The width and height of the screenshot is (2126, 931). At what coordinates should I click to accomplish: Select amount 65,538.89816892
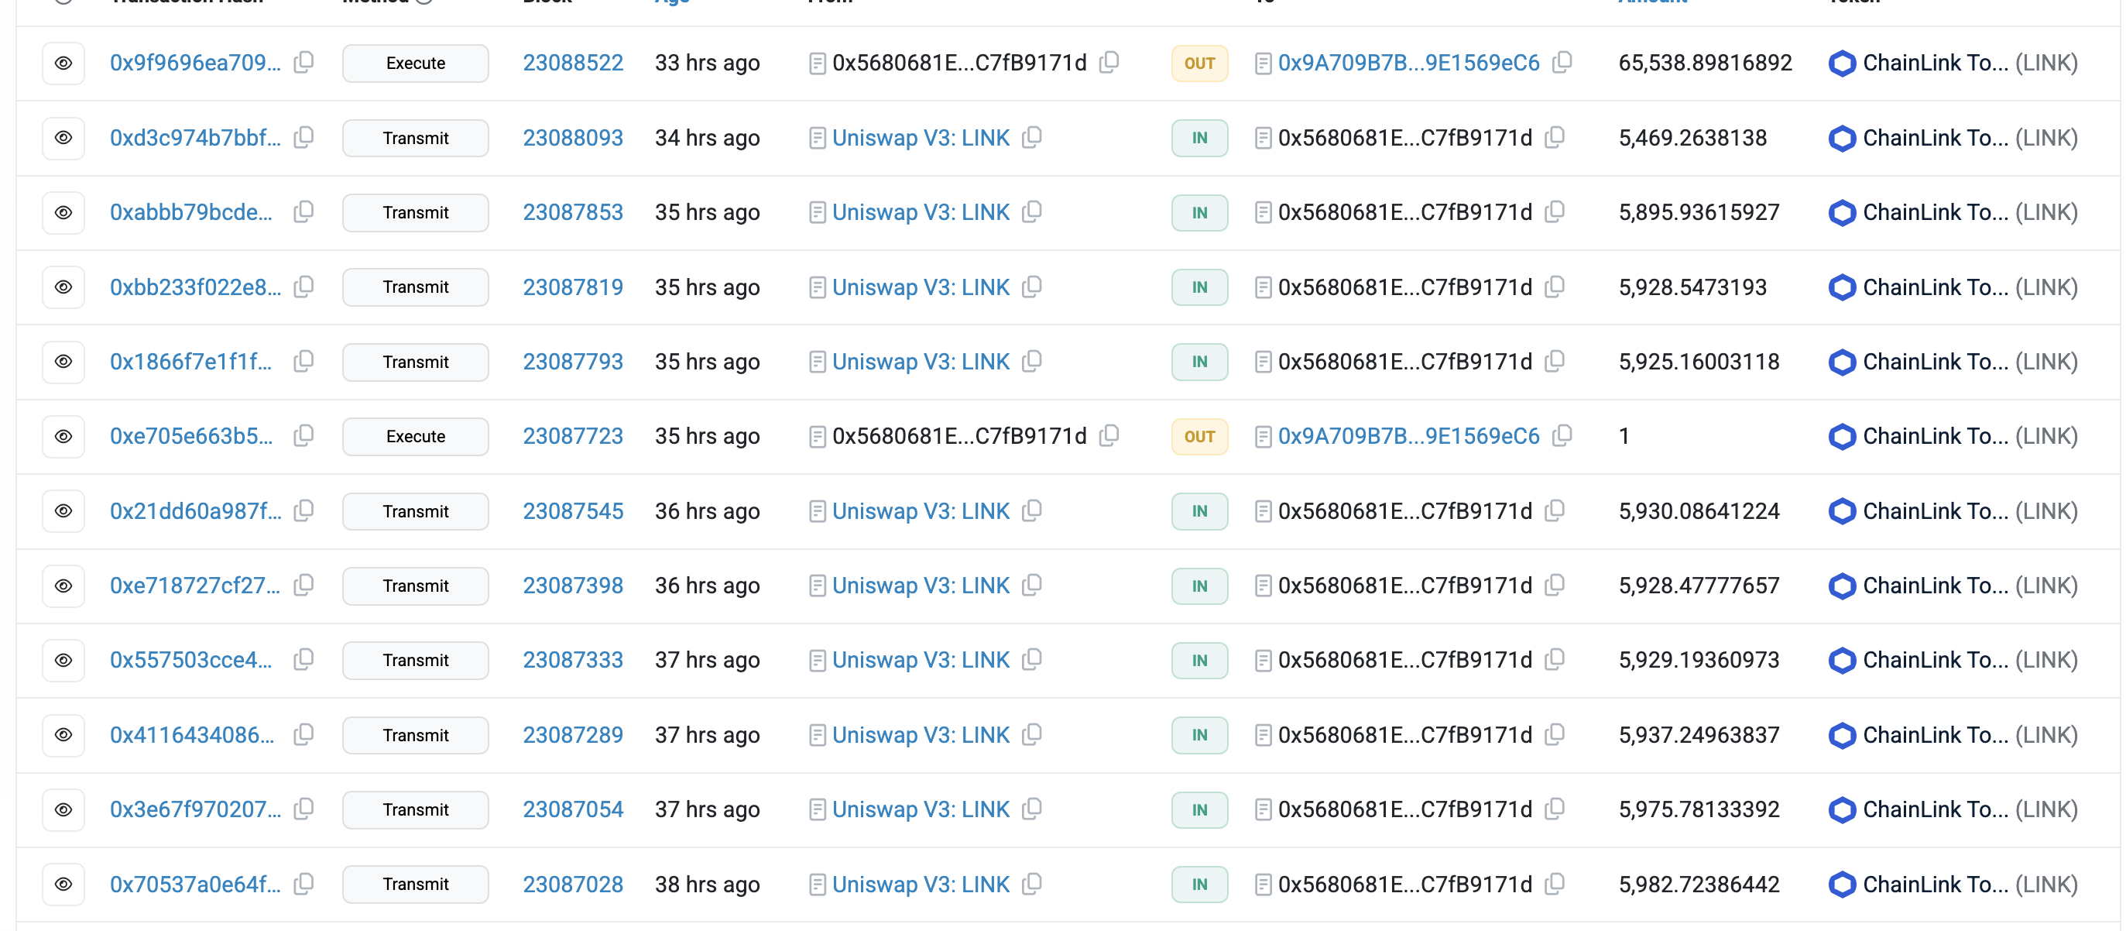coord(1705,64)
